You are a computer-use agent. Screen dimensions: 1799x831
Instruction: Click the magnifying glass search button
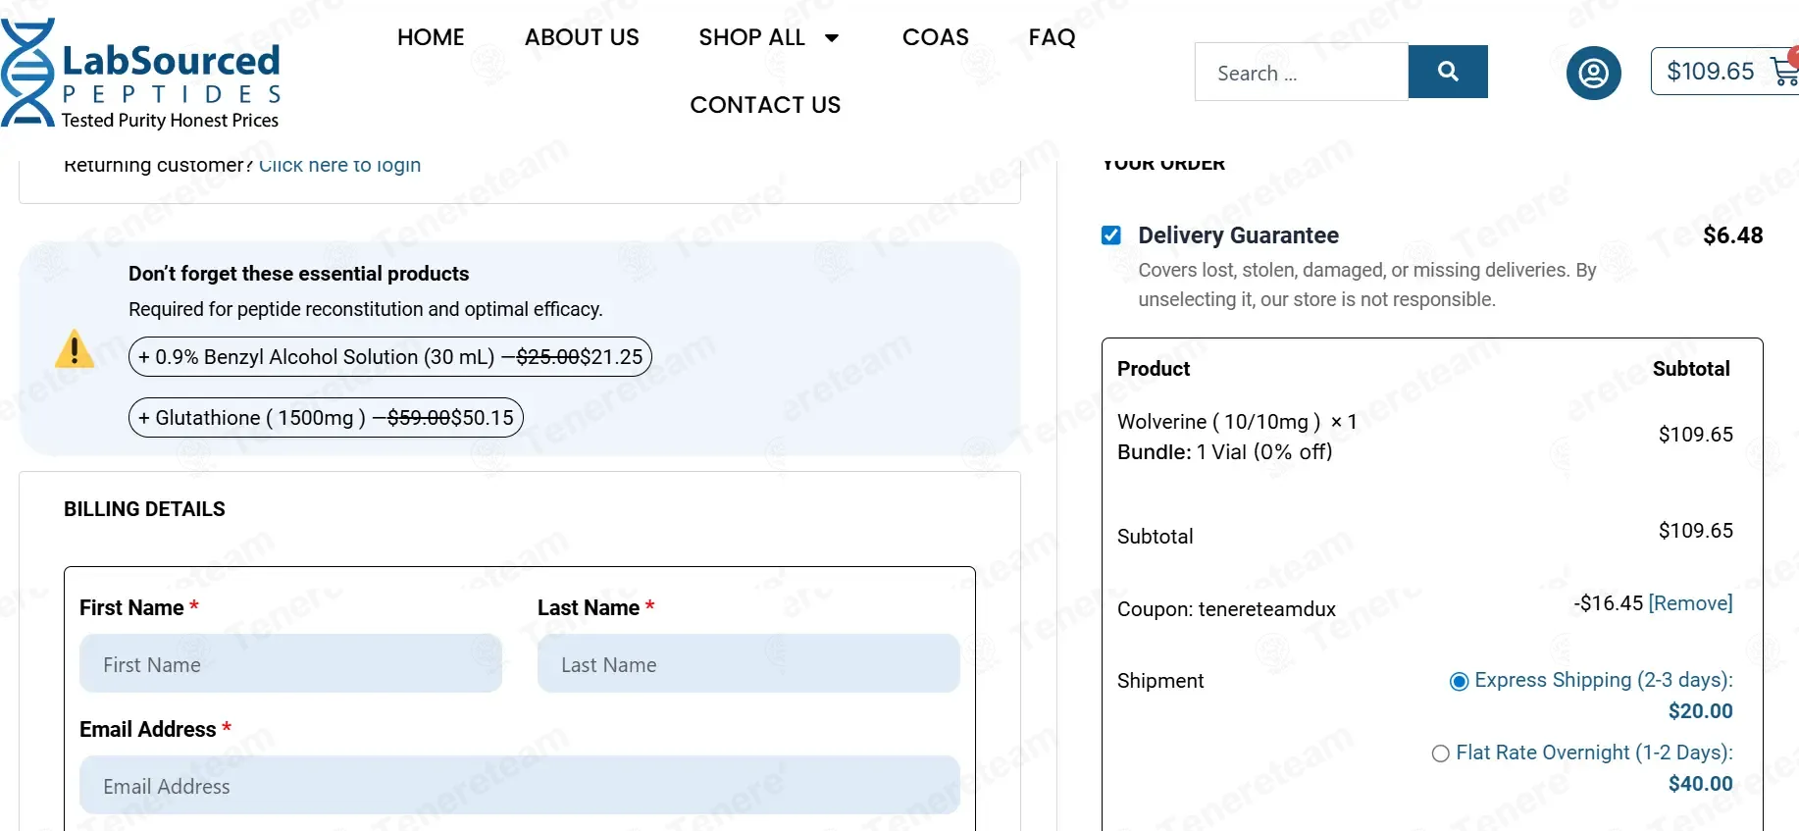click(x=1448, y=72)
